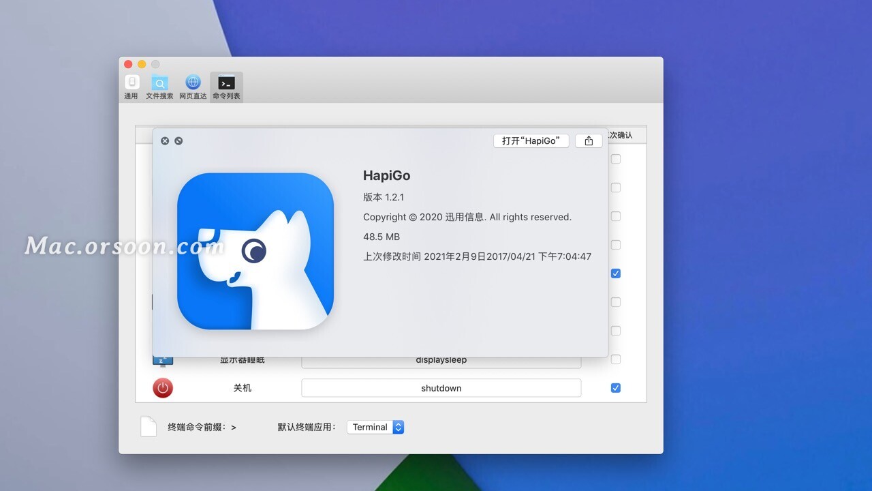
Task: Click the 默认终端应用 label
Action: pyautogui.click(x=307, y=427)
